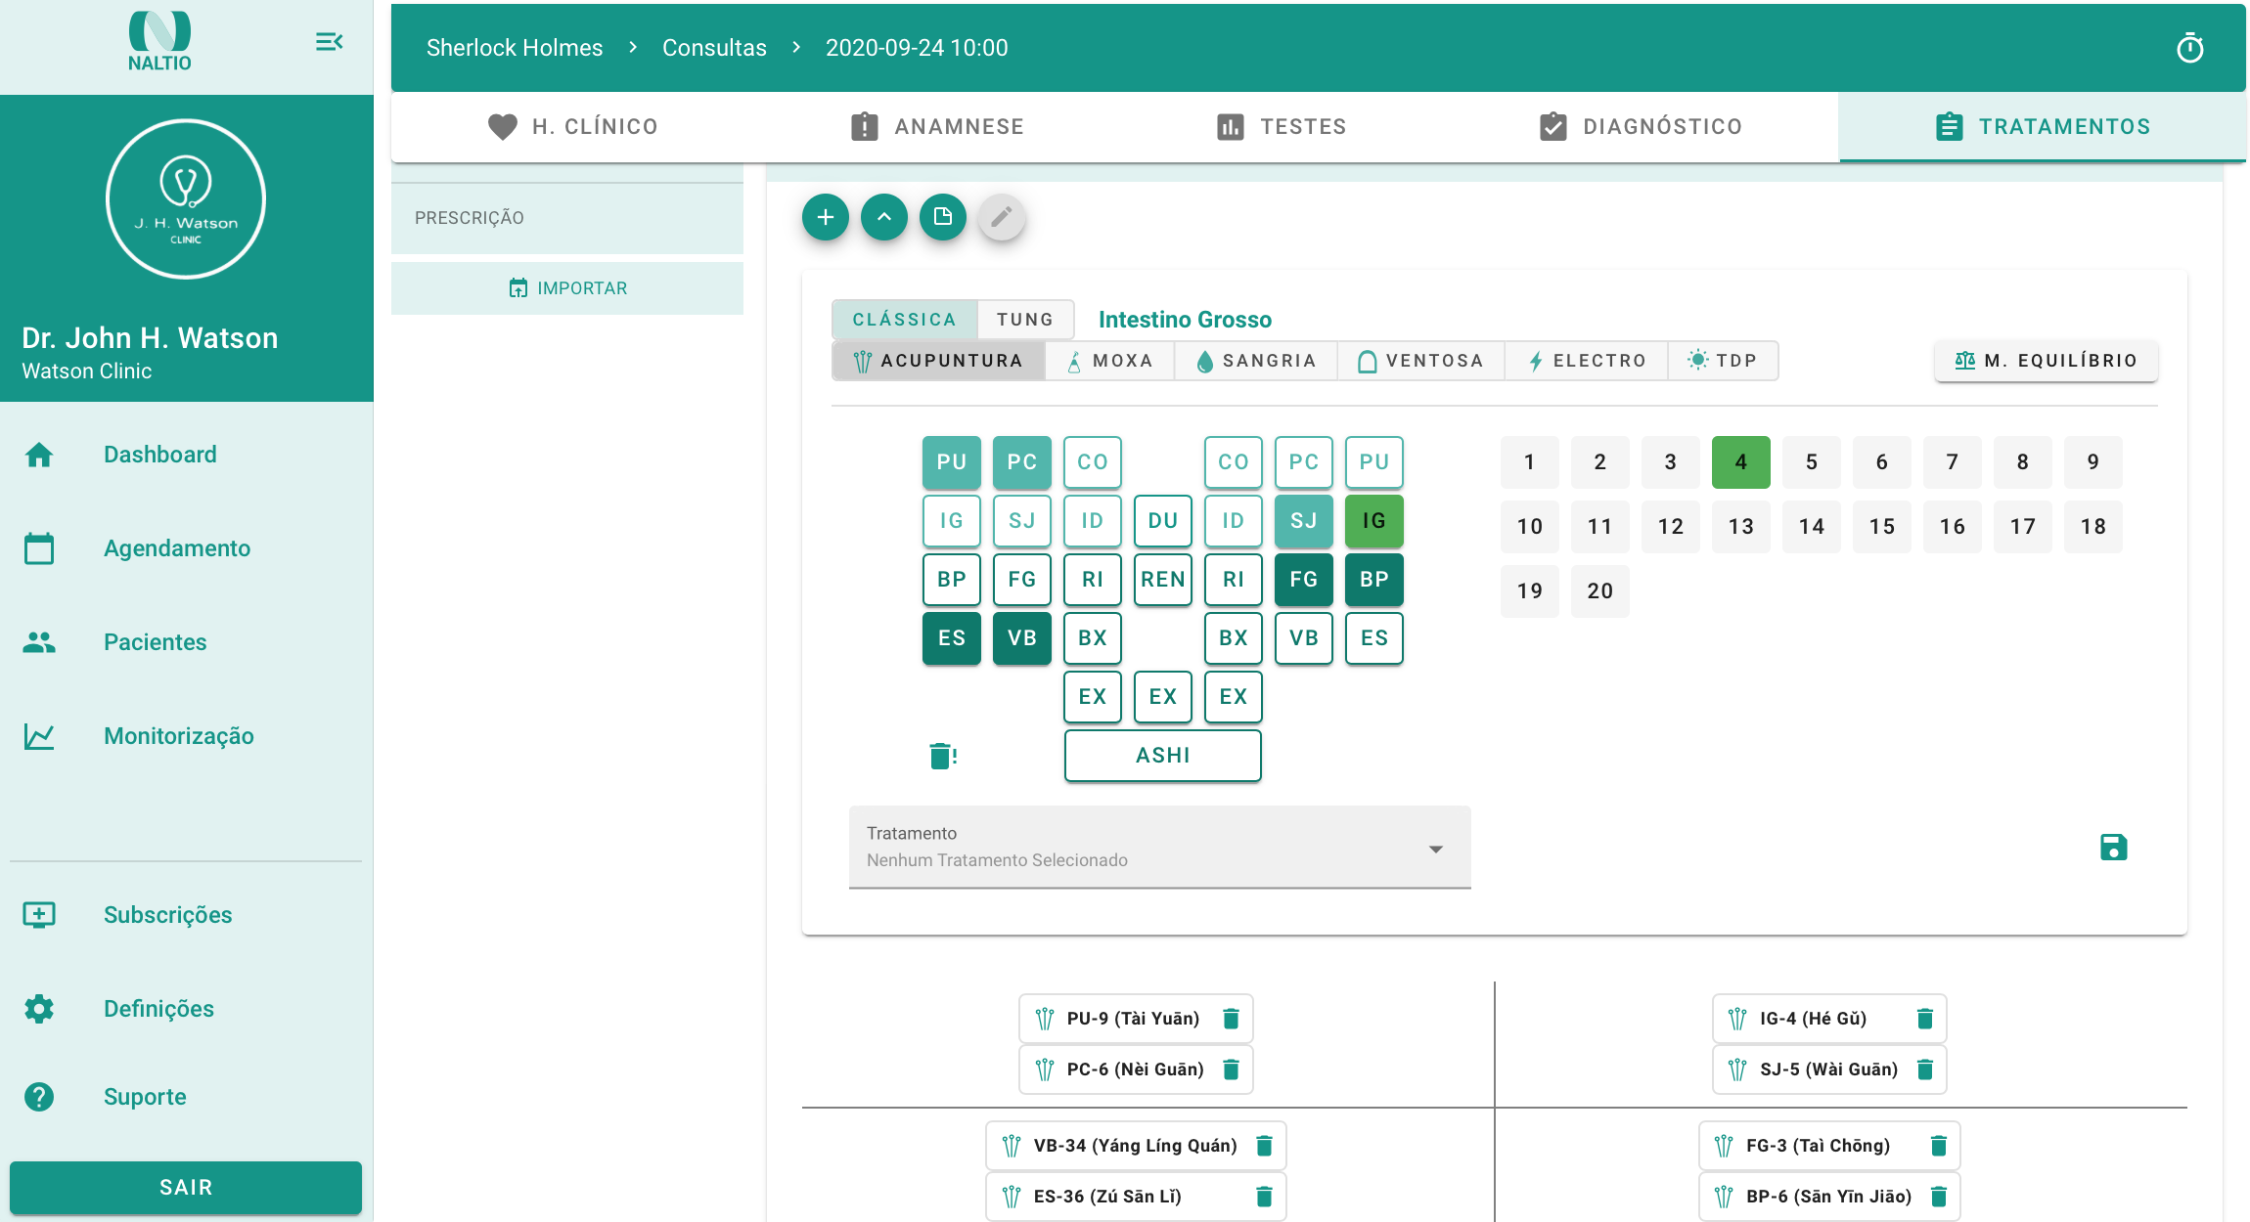This screenshot has height=1222, width=2250.
Task: Click the pencil edit button
Action: pyautogui.click(x=1001, y=217)
